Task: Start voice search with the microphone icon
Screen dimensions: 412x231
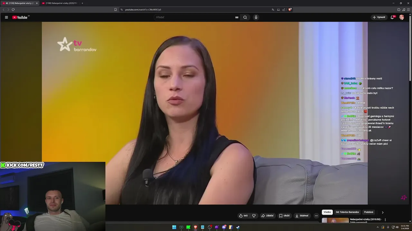Action: click(256, 17)
